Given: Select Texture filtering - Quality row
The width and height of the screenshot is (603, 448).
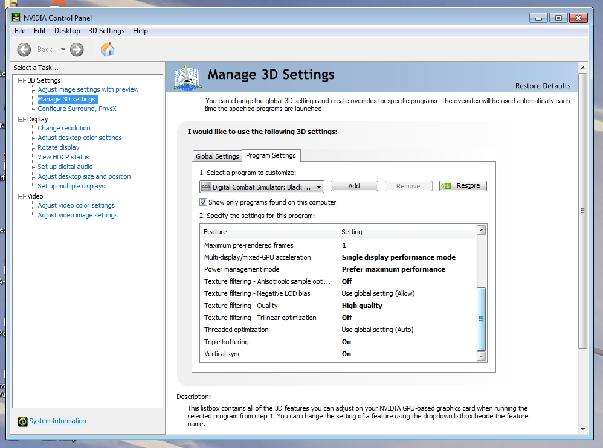Looking at the screenshot, I should (x=338, y=306).
